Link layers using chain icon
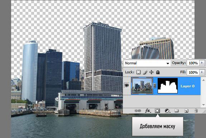206x138 pixels. 138,111
